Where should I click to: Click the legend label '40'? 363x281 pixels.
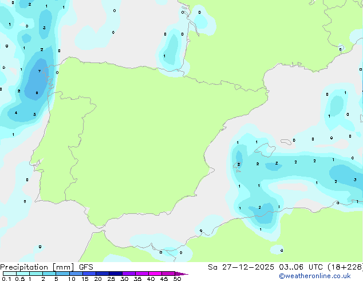[151, 279]
